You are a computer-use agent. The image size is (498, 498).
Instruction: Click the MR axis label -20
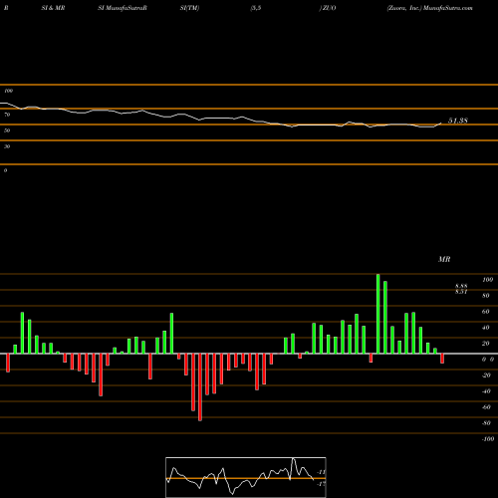point(486,375)
